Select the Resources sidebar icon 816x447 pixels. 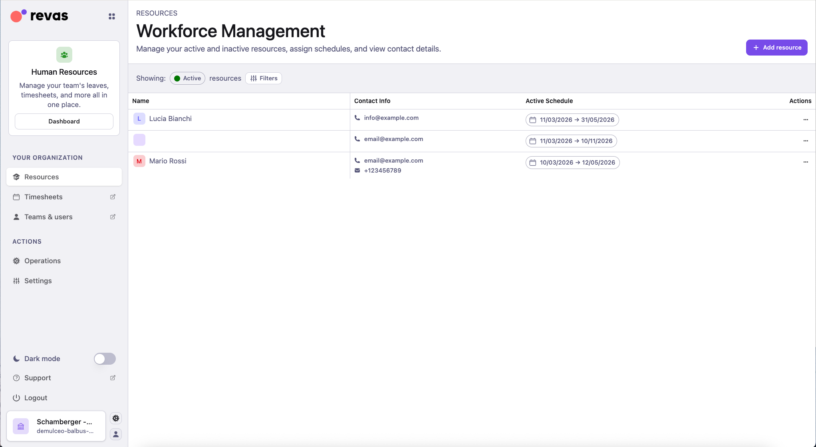click(x=16, y=177)
